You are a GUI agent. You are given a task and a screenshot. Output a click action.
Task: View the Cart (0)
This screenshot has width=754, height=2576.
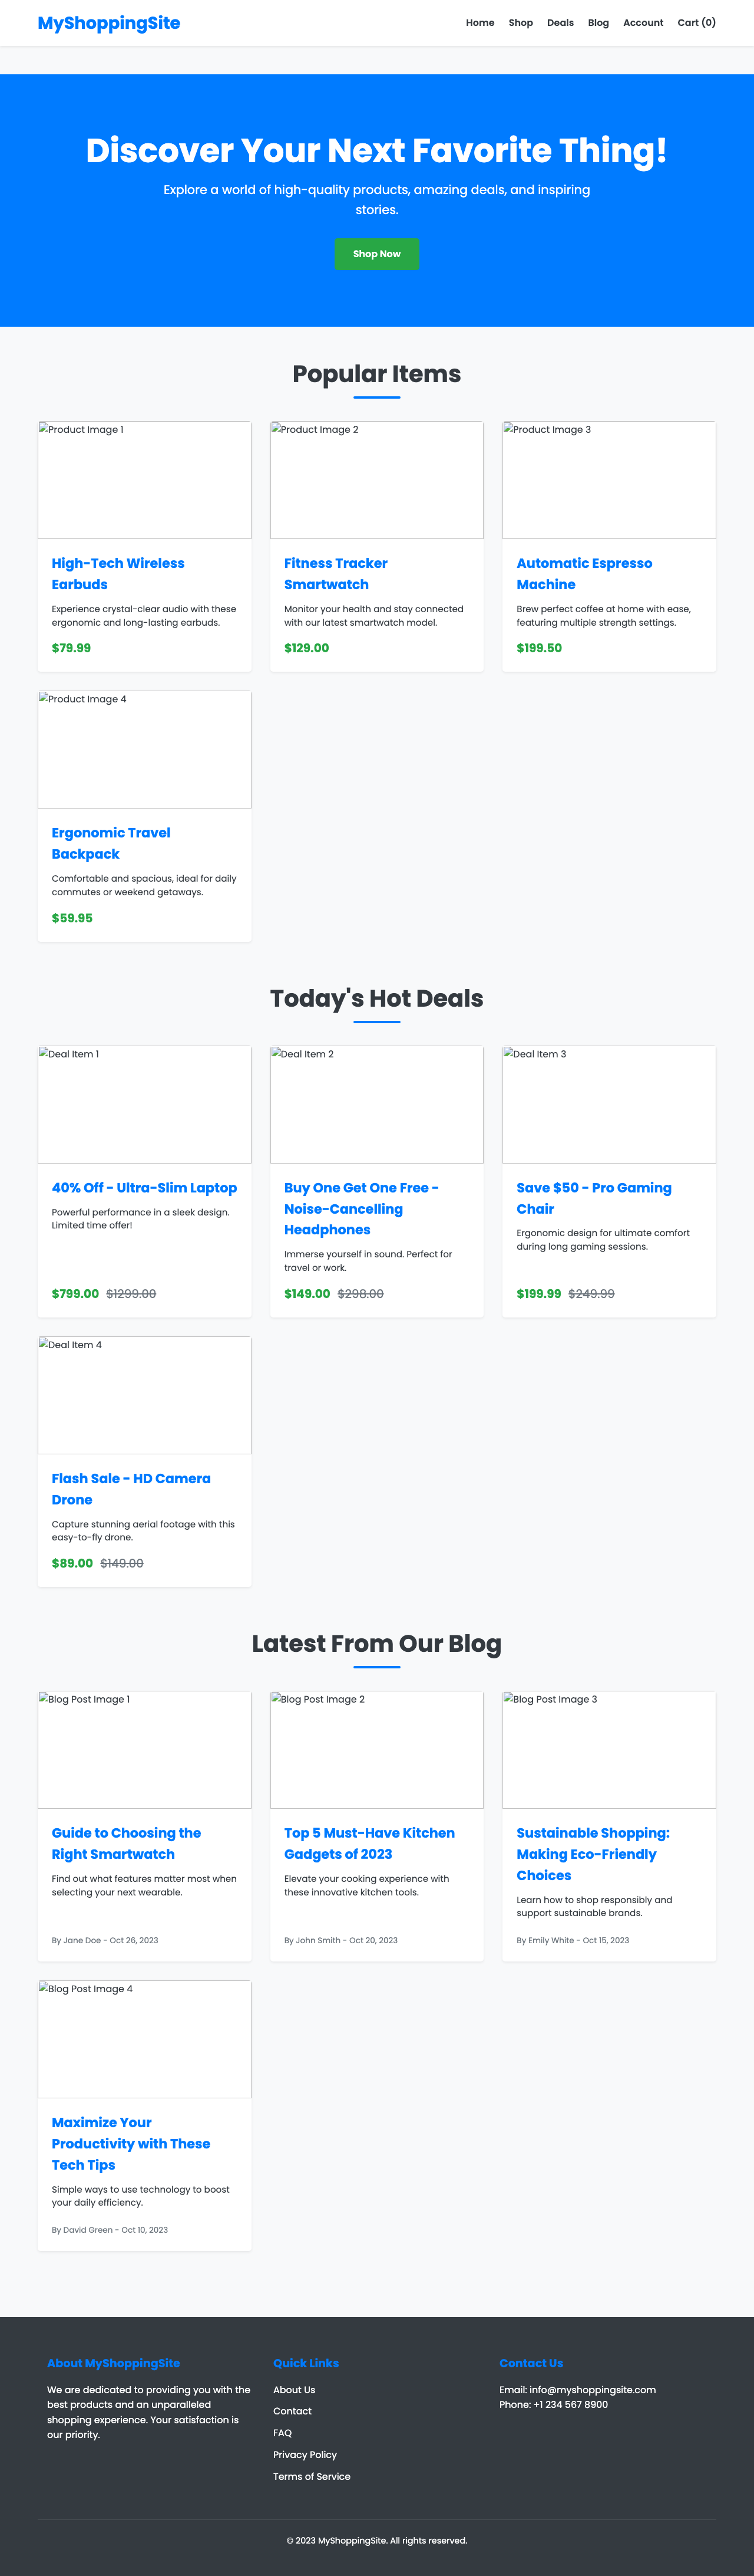[x=696, y=23]
